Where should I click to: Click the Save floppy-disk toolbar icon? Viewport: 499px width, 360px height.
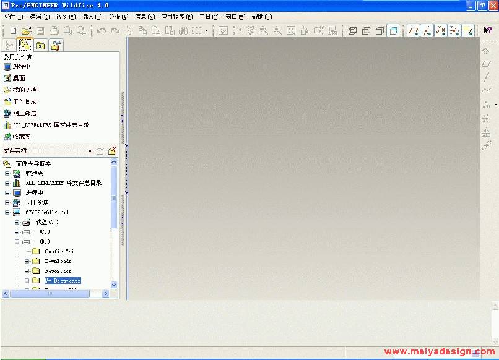40,31
